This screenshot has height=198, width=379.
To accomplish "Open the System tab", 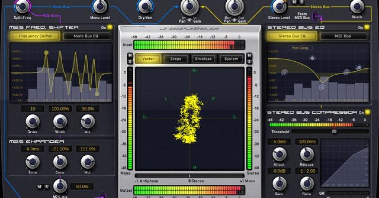I will pyautogui.click(x=231, y=59).
